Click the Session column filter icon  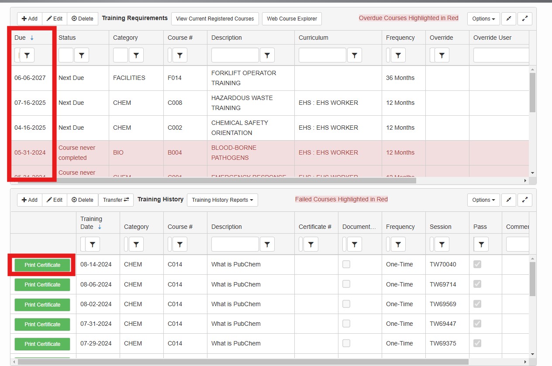point(442,245)
